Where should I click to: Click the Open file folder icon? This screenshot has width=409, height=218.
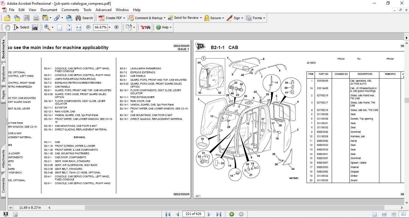7,18
